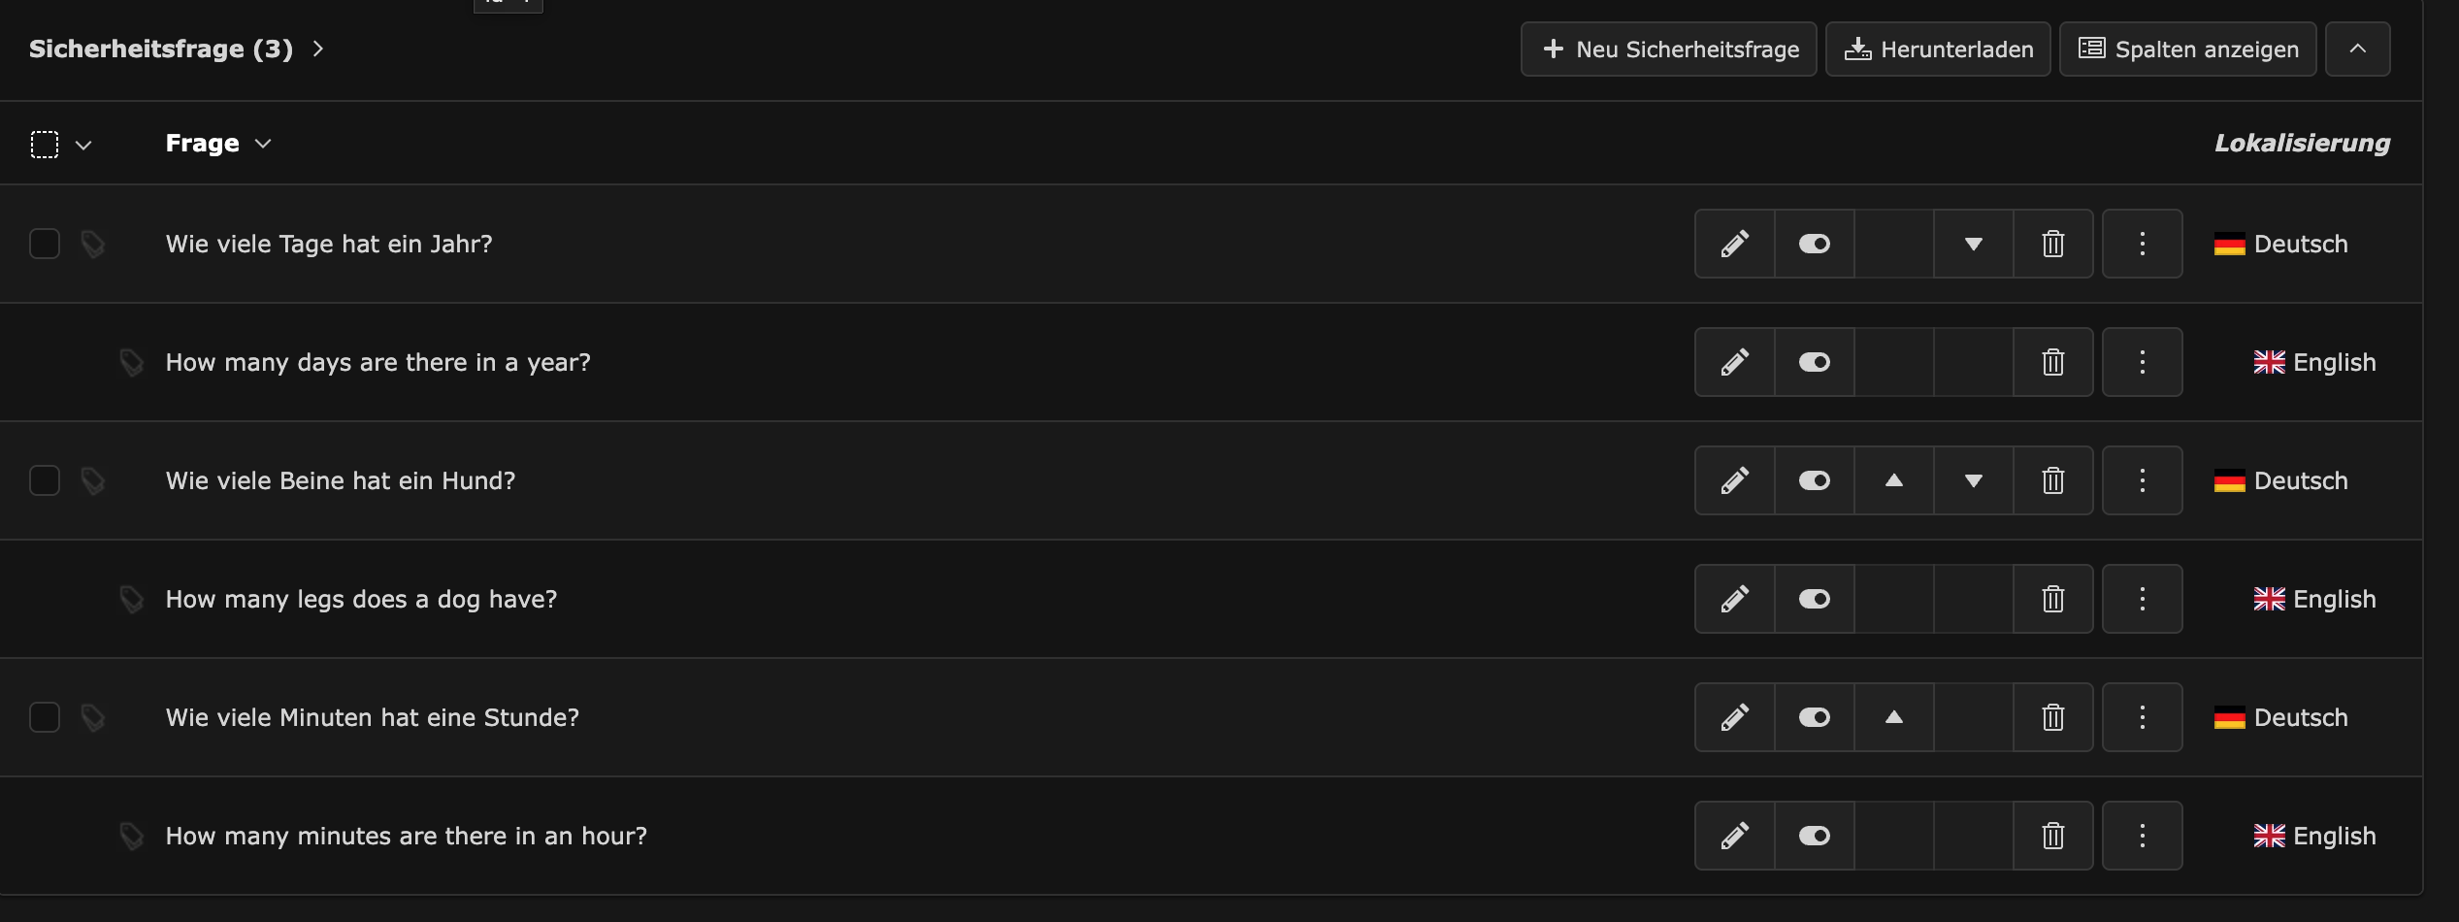The height and width of the screenshot is (922, 2459).
Task: Move 'Wie viele Minuten hat eine Stunde?' up
Action: coord(1893,717)
